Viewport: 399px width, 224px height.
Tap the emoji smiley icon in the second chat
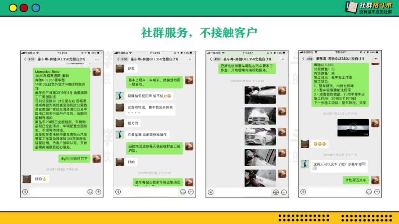[183, 192]
